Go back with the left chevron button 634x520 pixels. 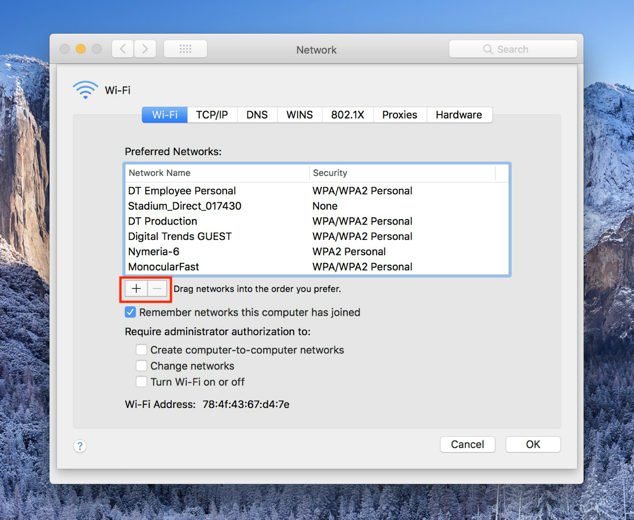tap(123, 49)
